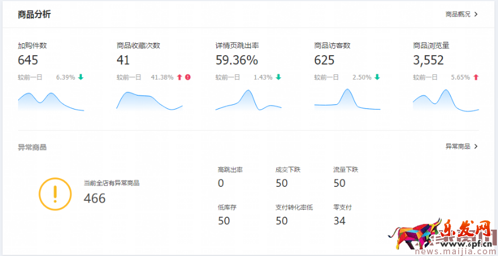Click the 低库存 label
The width and height of the screenshot is (498, 256).
[227, 207]
